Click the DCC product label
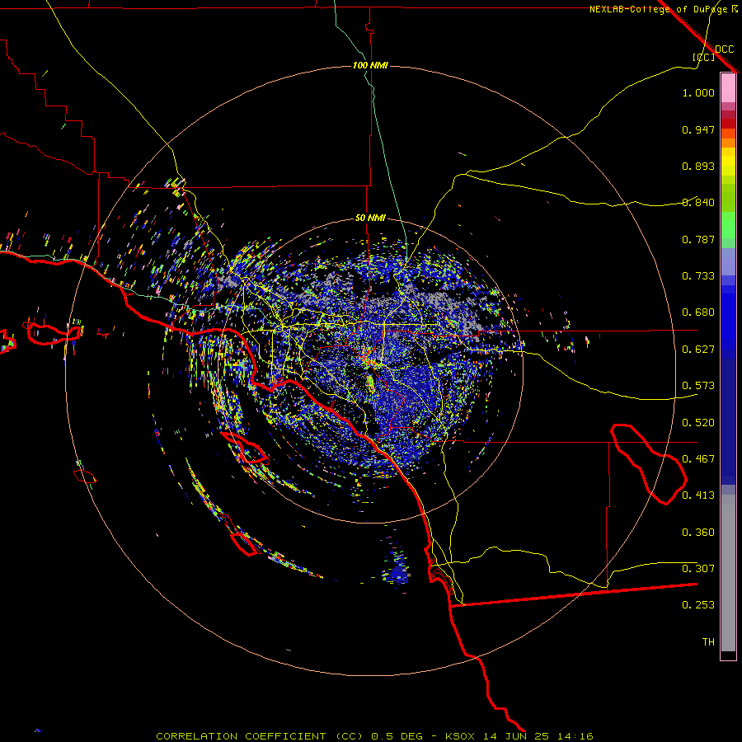The width and height of the screenshot is (742, 742). point(725,49)
